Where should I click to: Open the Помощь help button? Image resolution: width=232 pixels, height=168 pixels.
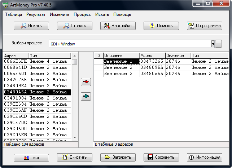(161, 26)
